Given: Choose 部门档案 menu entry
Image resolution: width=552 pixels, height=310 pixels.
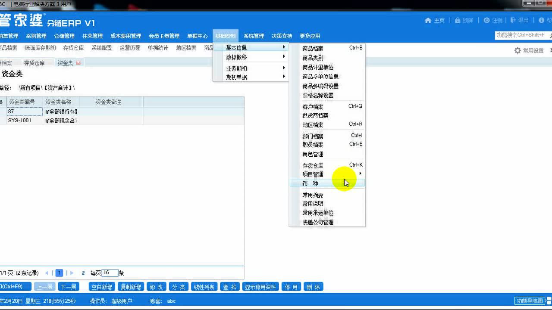Looking at the screenshot, I should pos(327,136).
